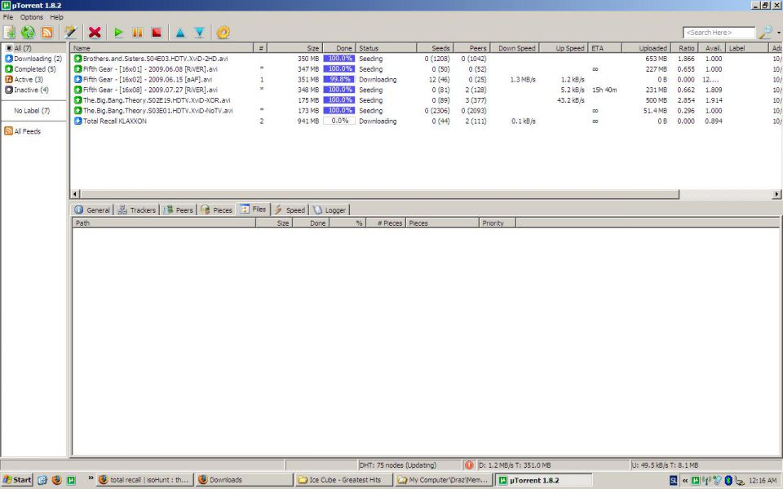Click the red X Remove torrent icon

[95, 33]
